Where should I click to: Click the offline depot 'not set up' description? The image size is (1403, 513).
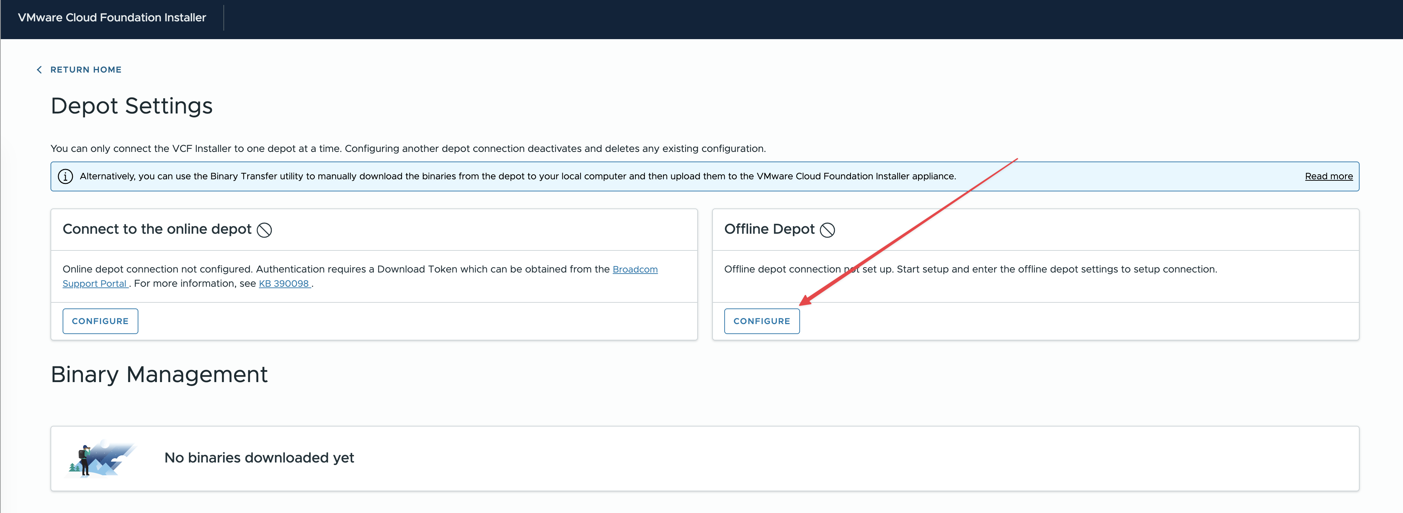pyautogui.click(x=969, y=269)
